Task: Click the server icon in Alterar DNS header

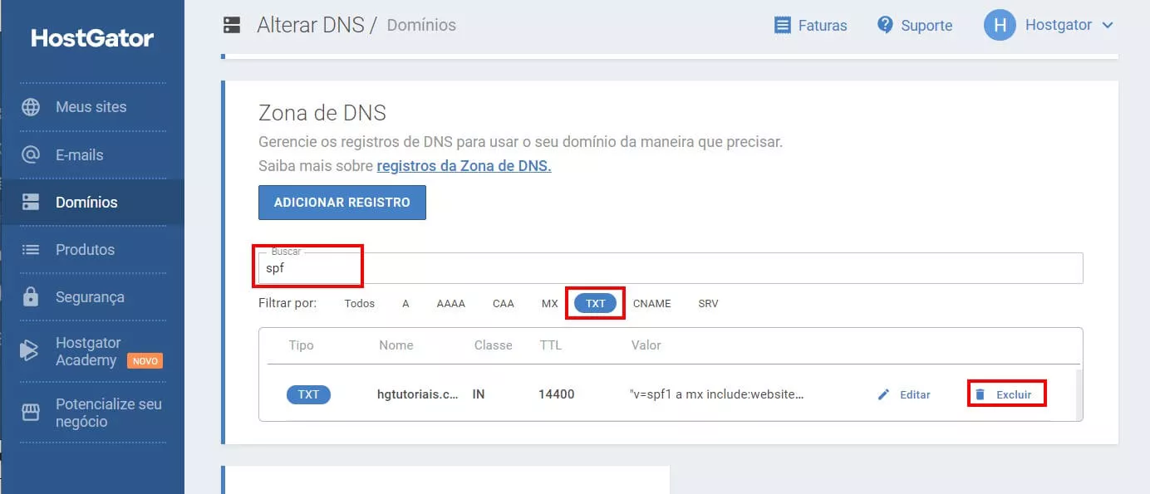Action: point(232,25)
